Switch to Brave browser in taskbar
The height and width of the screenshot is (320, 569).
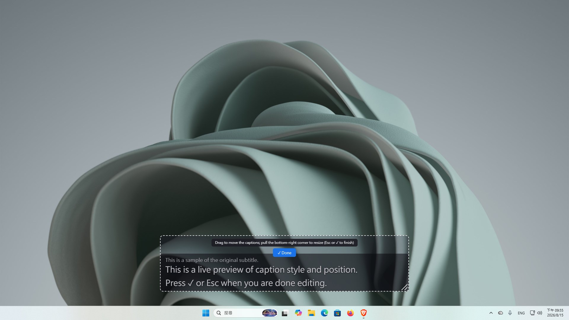363,313
